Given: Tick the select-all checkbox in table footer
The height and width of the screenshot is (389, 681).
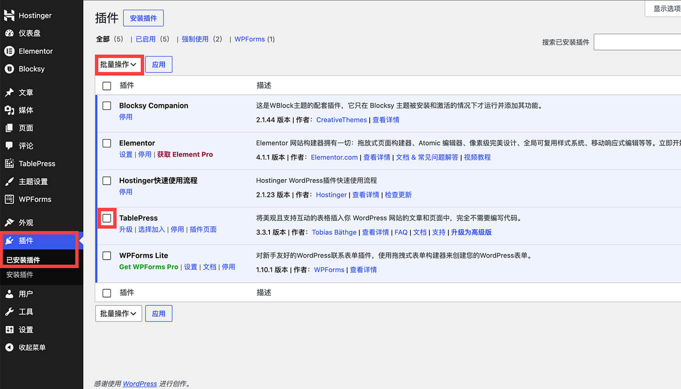Looking at the screenshot, I should (107, 293).
